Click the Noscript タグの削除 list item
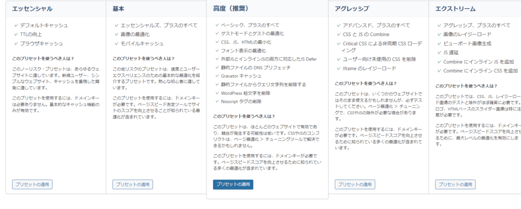 tap(247, 101)
